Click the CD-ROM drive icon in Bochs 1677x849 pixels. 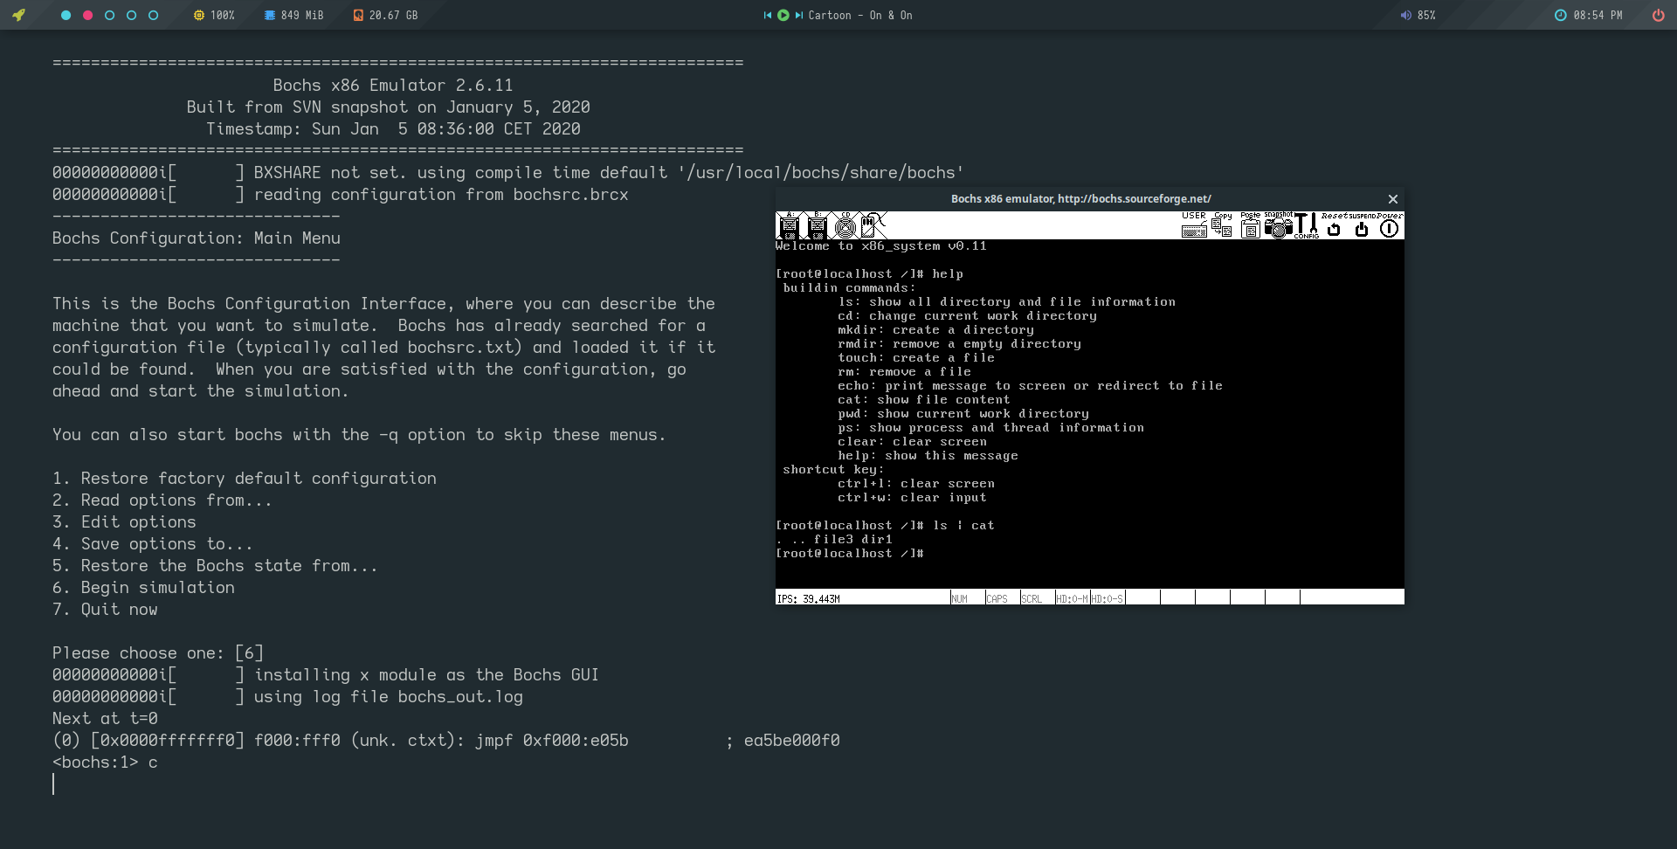coord(845,225)
